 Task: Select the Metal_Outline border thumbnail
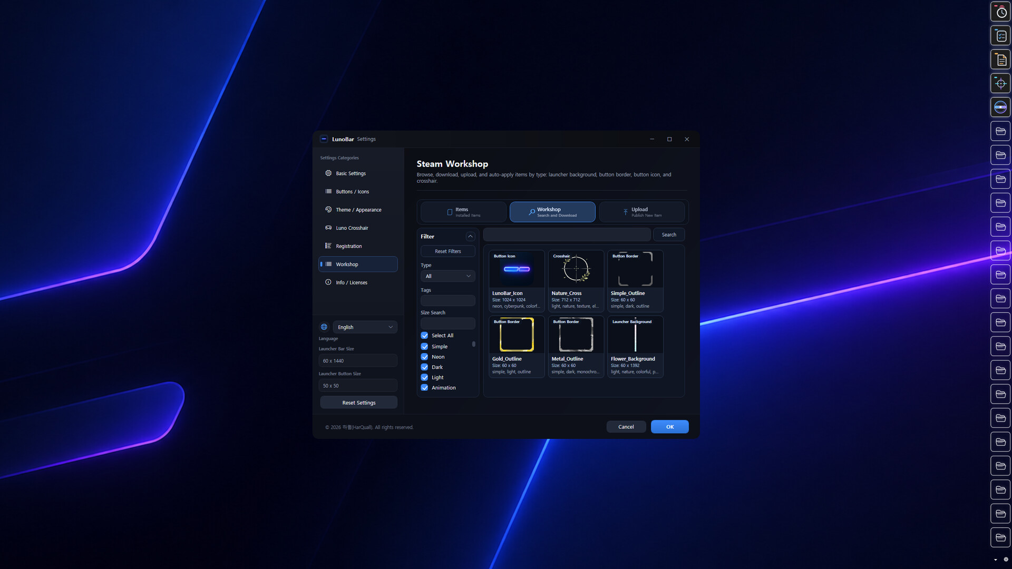pos(576,335)
